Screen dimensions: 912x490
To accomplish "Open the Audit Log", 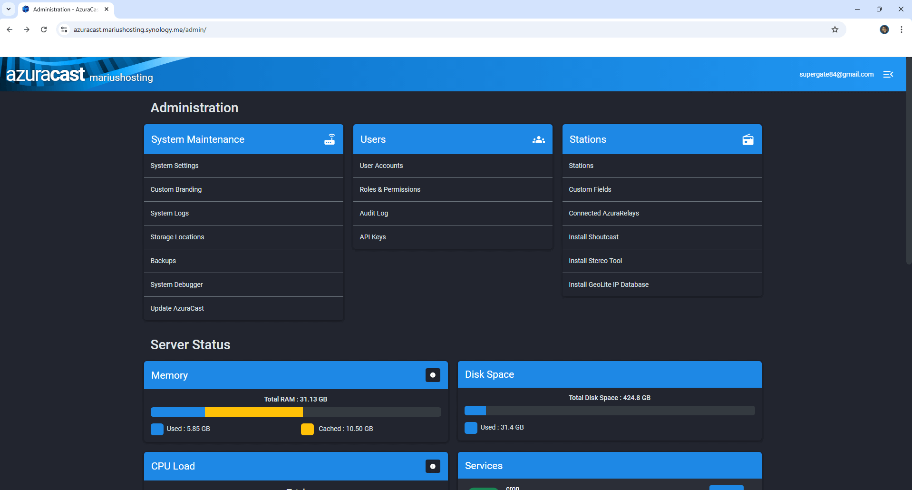I will (x=453, y=213).
